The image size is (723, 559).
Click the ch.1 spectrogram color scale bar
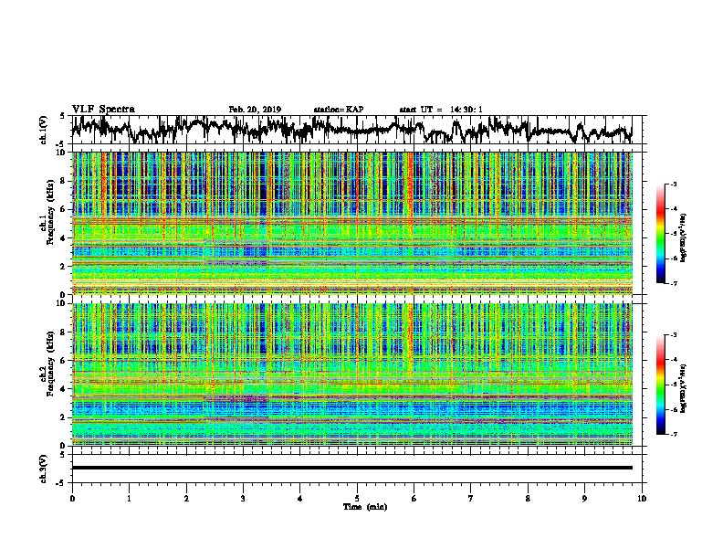[x=661, y=234]
